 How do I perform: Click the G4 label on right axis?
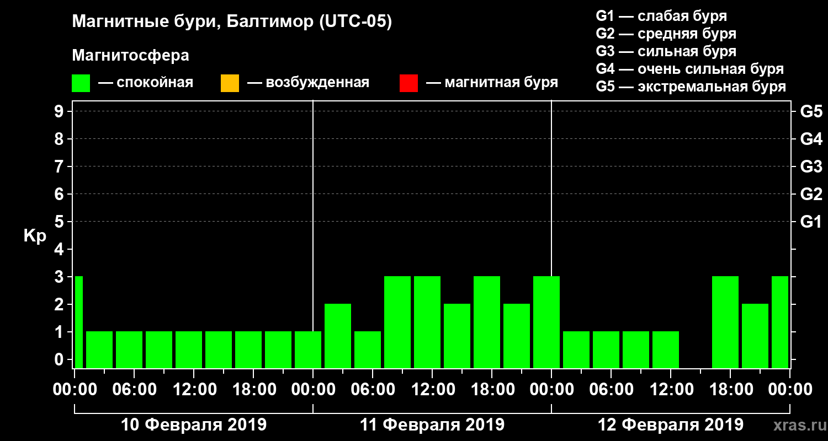pyautogui.click(x=811, y=139)
